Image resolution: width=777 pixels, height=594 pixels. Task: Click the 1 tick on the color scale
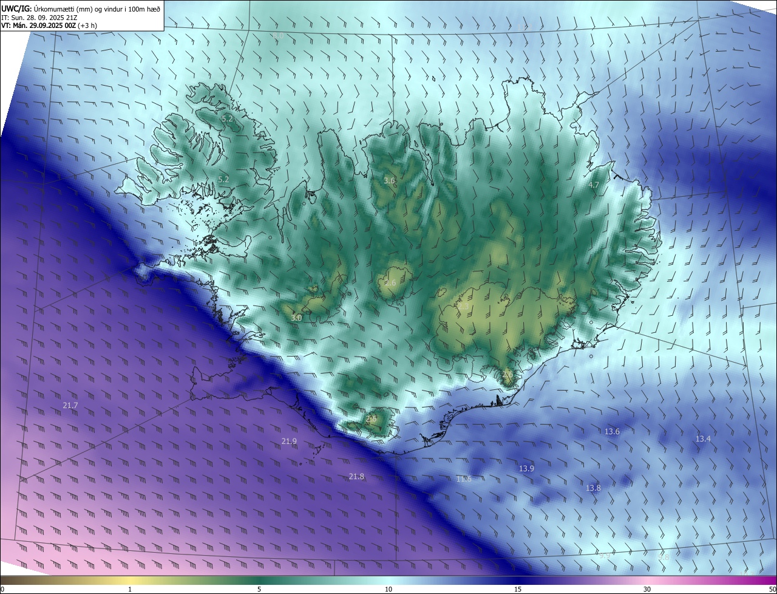[x=130, y=589]
